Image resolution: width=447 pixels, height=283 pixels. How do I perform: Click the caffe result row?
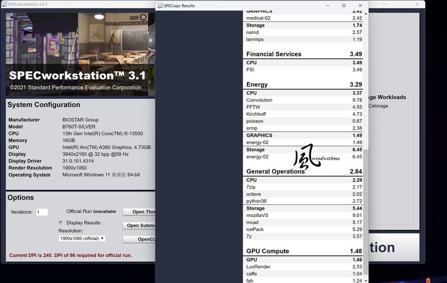click(303, 274)
